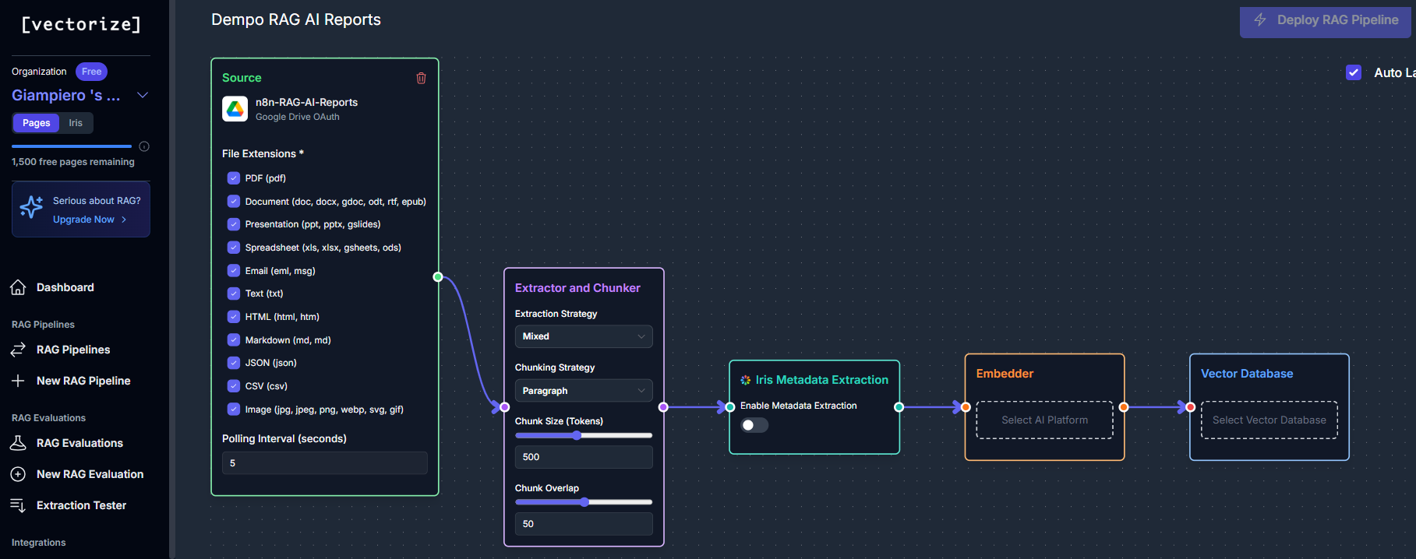Screen dimensions: 1416x559
Task: Open Extraction Tester menu item
Action: (x=81, y=505)
